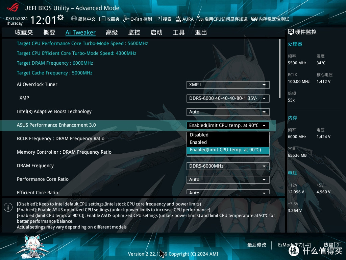This screenshot has width=346, height=260.
Task: Click Target CPU Efficient Core Turbo-Mode Speed text
Action: click(76, 53)
